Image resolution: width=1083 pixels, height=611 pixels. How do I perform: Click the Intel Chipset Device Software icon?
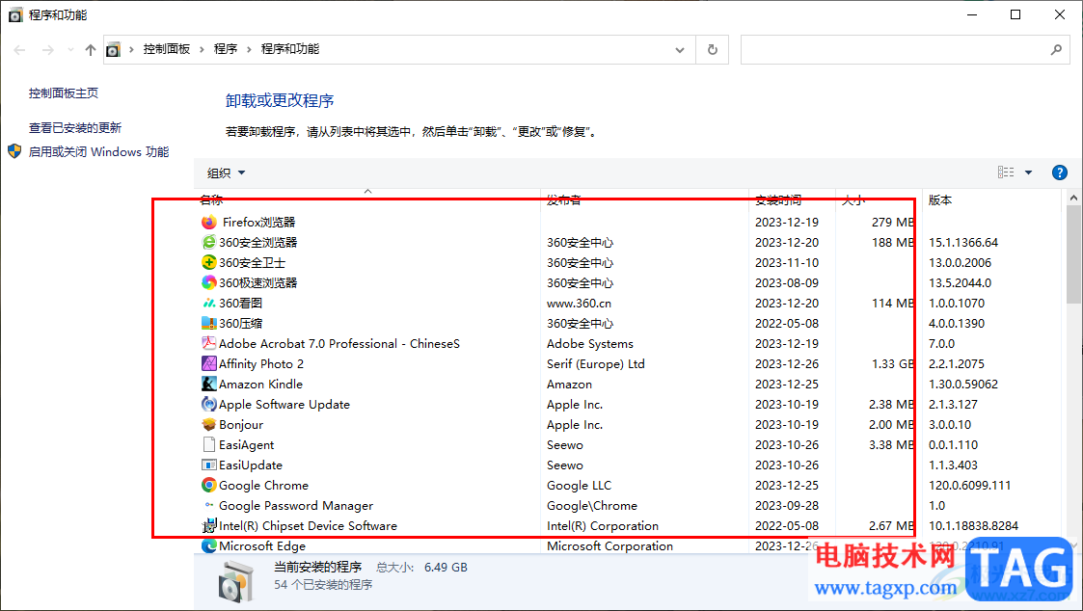point(208,525)
